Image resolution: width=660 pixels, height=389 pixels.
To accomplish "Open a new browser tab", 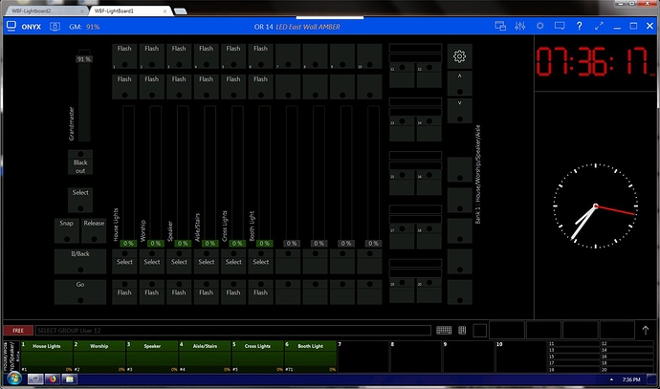I will (181, 11).
